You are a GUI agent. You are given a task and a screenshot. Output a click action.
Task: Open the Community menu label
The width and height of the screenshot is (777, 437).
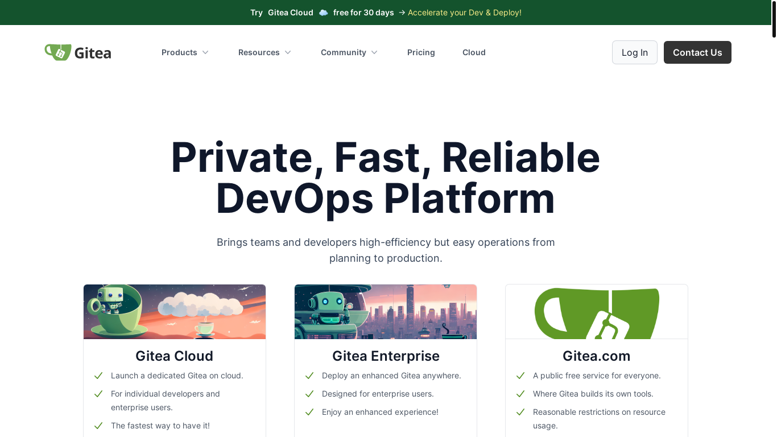pyautogui.click(x=344, y=52)
